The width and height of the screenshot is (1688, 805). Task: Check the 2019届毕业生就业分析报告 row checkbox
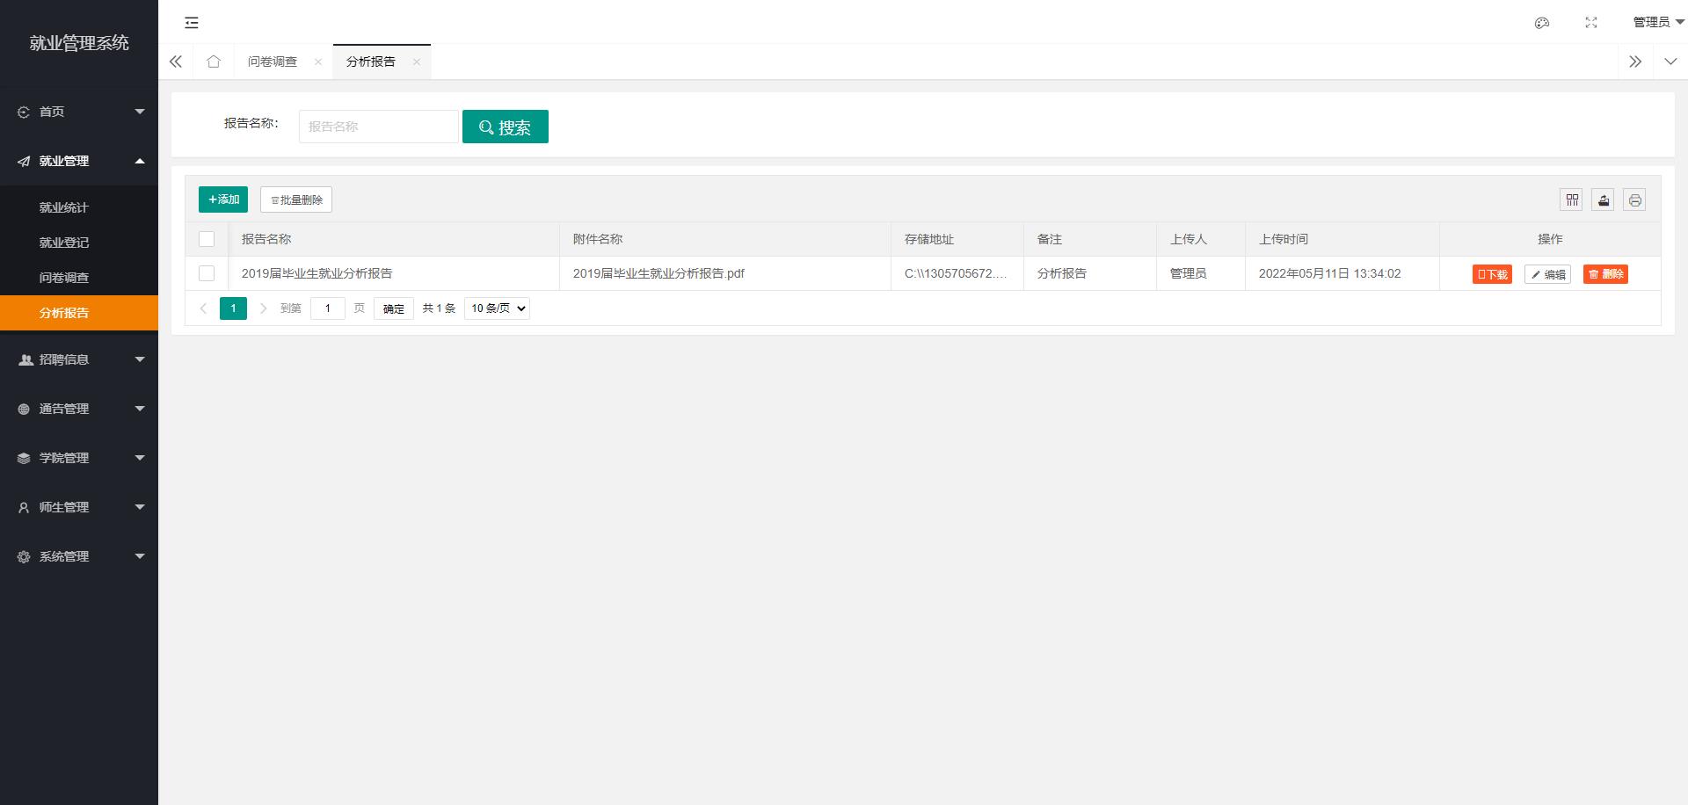[207, 273]
